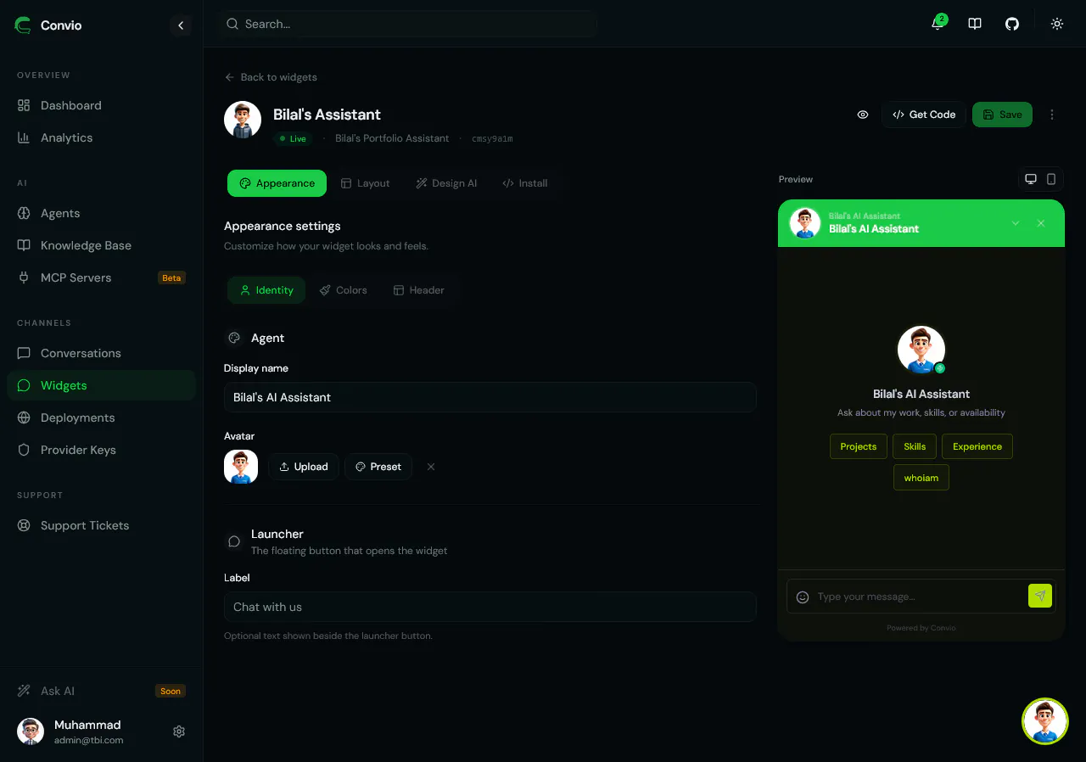
Task: Open the notifications bell
Action: pyautogui.click(x=938, y=24)
